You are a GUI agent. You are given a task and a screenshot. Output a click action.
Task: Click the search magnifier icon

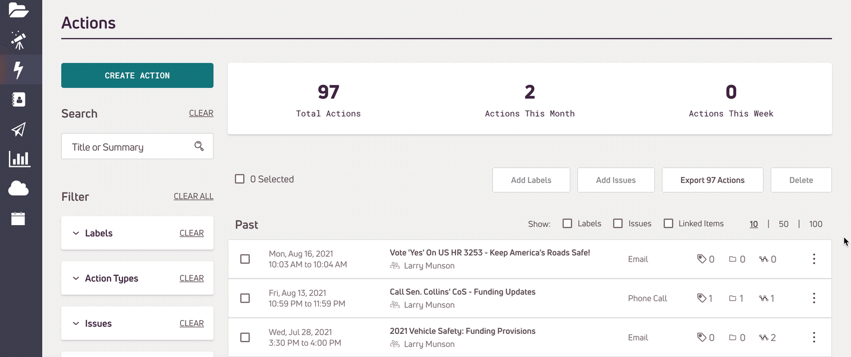pos(199,146)
